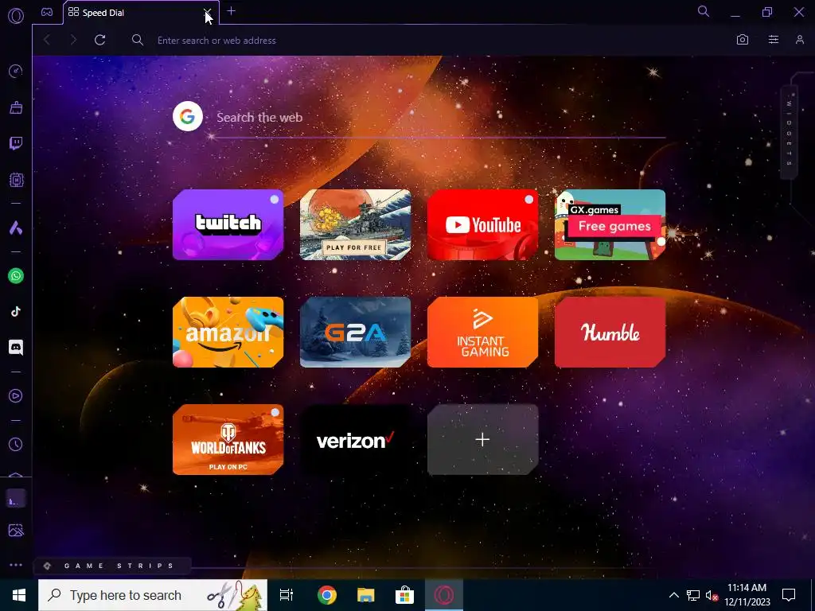Open Twitch panel in sidebar
This screenshot has height=611, width=815.
tap(16, 143)
